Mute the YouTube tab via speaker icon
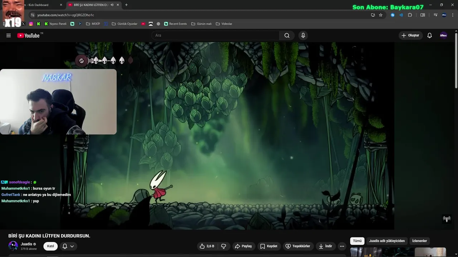The image size is (458, 257). 112,5
